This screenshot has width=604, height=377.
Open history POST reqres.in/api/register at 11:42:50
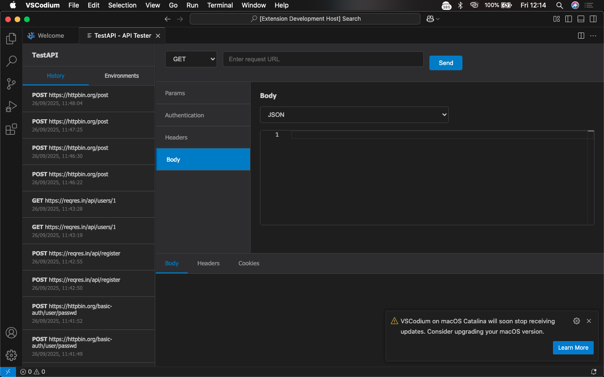(x=89, y=283)
